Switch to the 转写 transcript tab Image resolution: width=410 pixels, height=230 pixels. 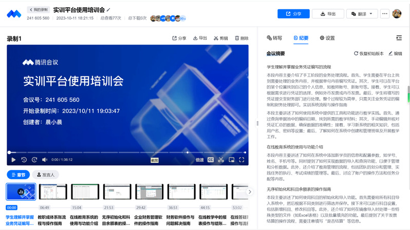coord(274,38)
